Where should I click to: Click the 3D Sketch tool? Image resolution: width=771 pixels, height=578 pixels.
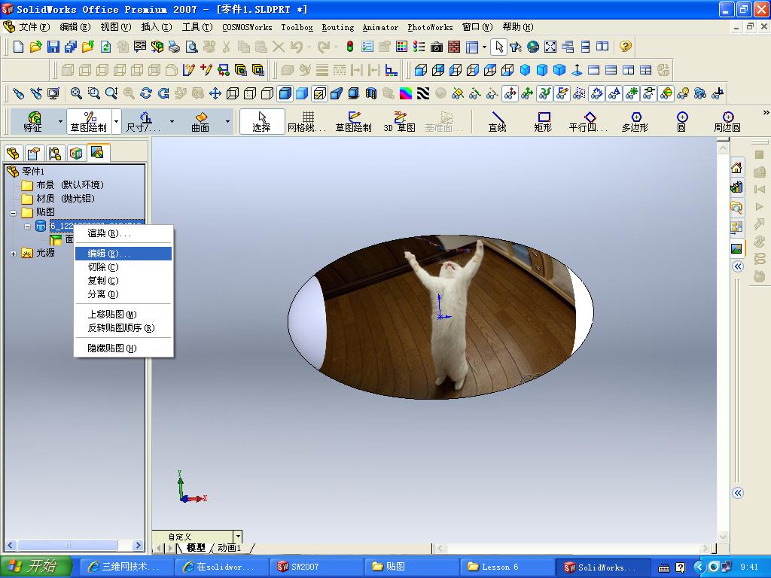[399, 121]
